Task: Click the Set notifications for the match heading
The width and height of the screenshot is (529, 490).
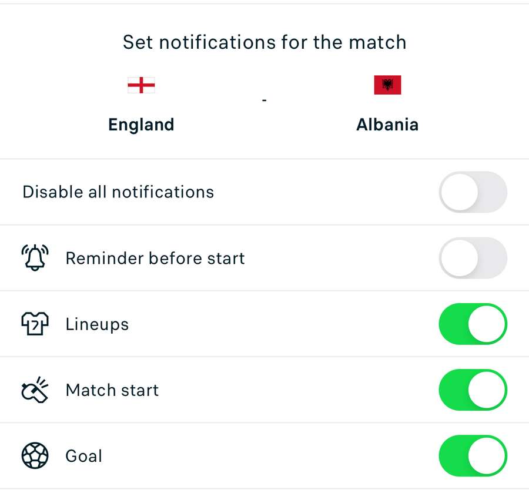Action: (264, 42)
